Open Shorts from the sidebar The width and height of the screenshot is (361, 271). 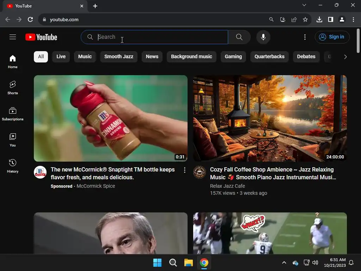13,88
